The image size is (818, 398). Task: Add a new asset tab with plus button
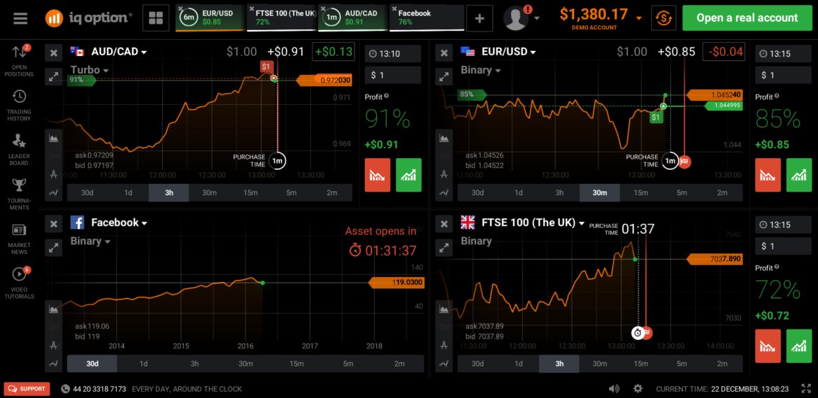point(480,18)
